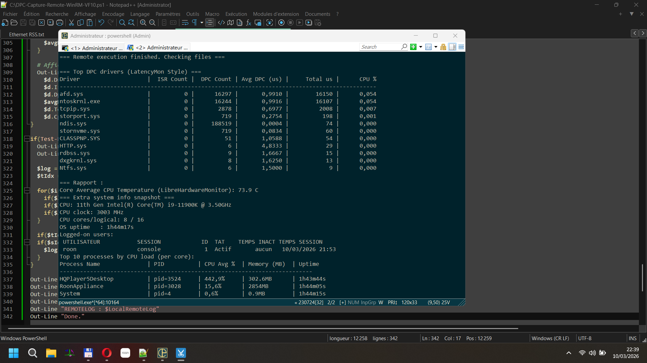Image resolution: width=647 pixels, height=363 pixels.
Task: Collapse the code fold marker at line 318
Action: (x=27, y=138)
